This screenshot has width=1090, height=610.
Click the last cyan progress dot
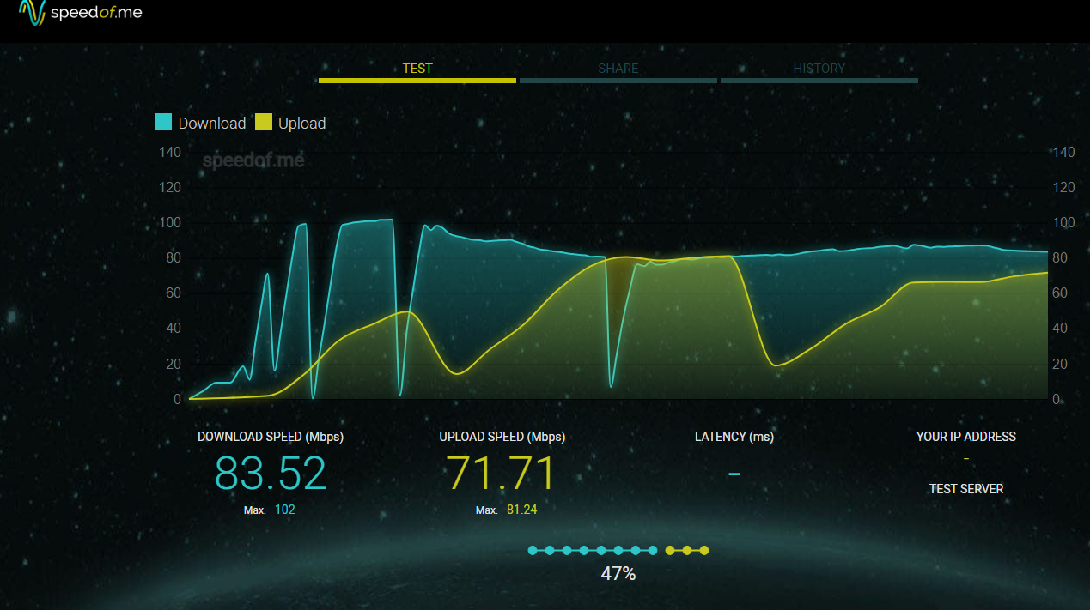[653, 550]
